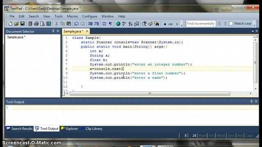Enable the Match case checkbox
Viewport: 262px width, 147px height.
[x=231, y=24]
